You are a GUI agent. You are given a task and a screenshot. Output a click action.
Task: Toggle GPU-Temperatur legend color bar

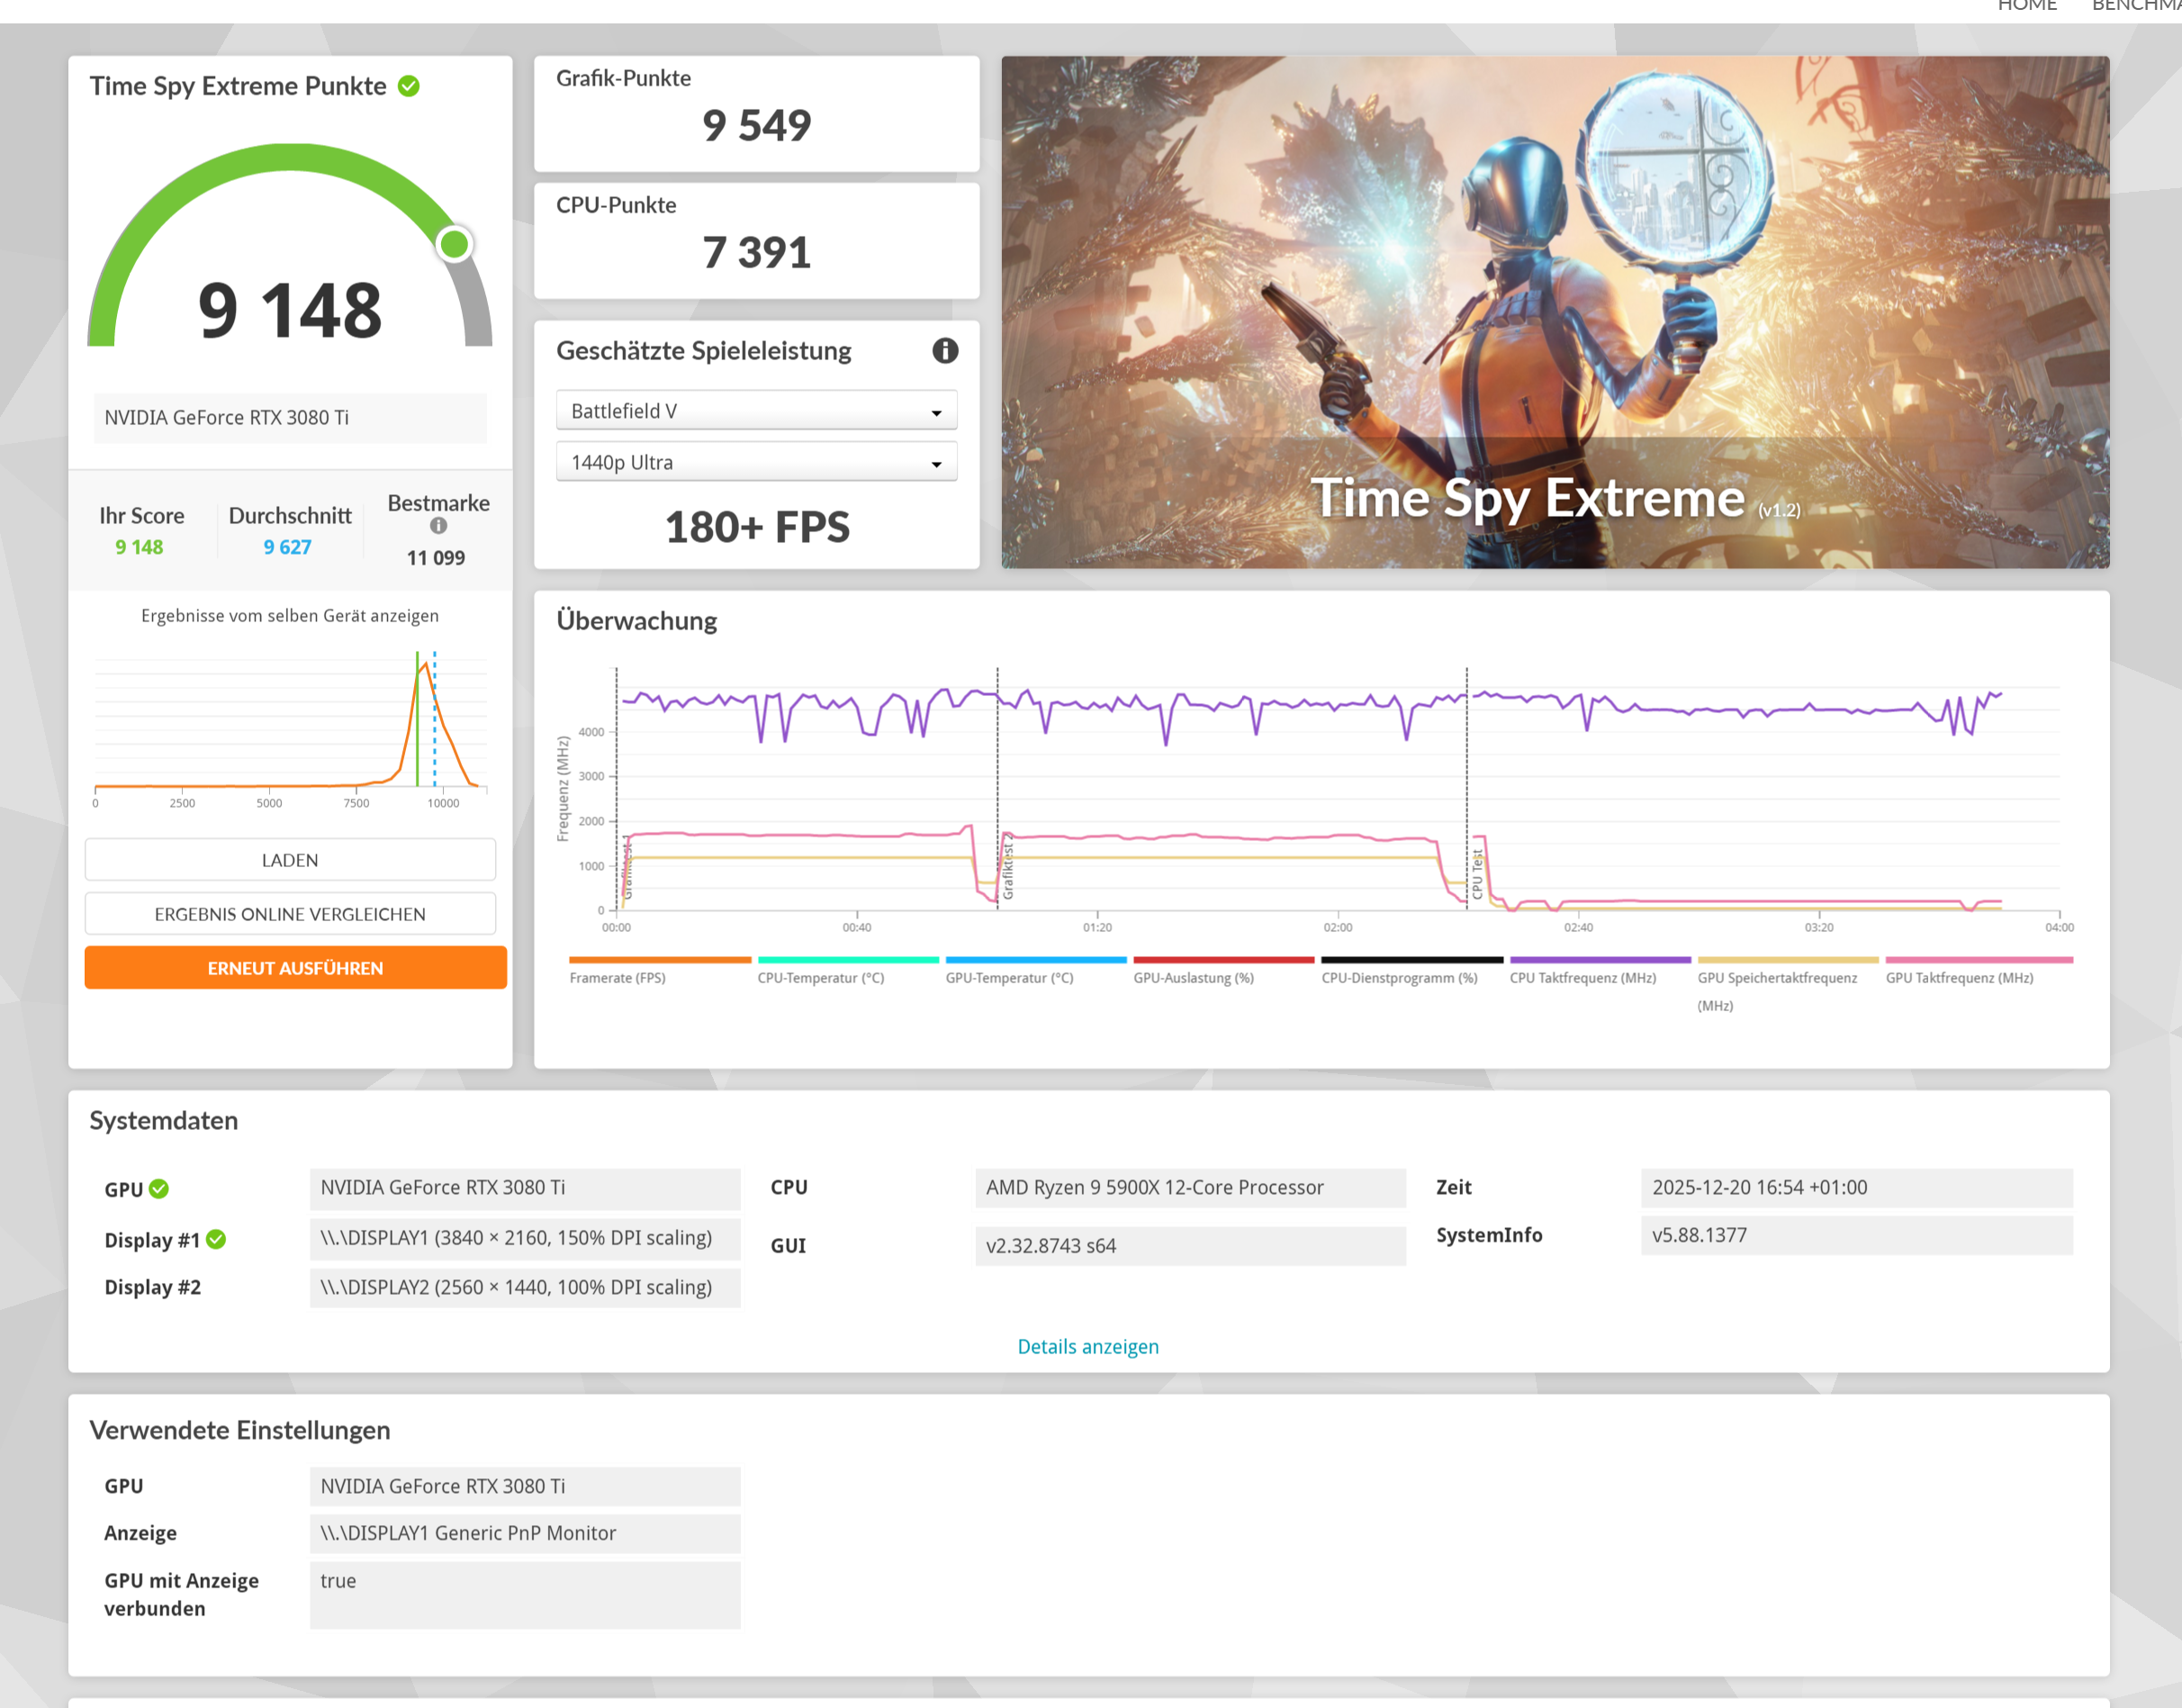pos(1035,960)
